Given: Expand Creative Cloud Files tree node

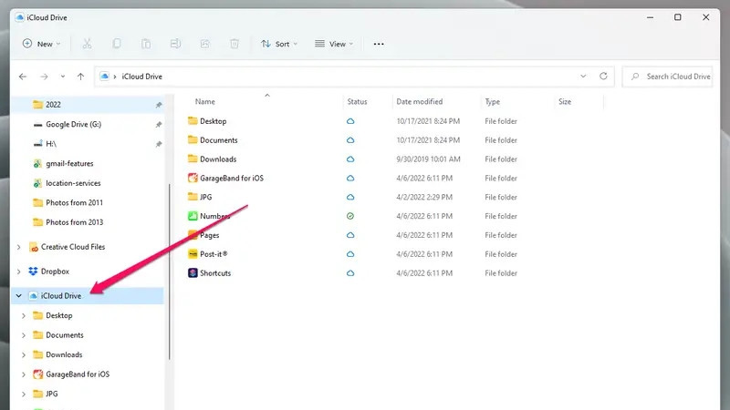Looking at the screenshot, I should pos(18,247).
